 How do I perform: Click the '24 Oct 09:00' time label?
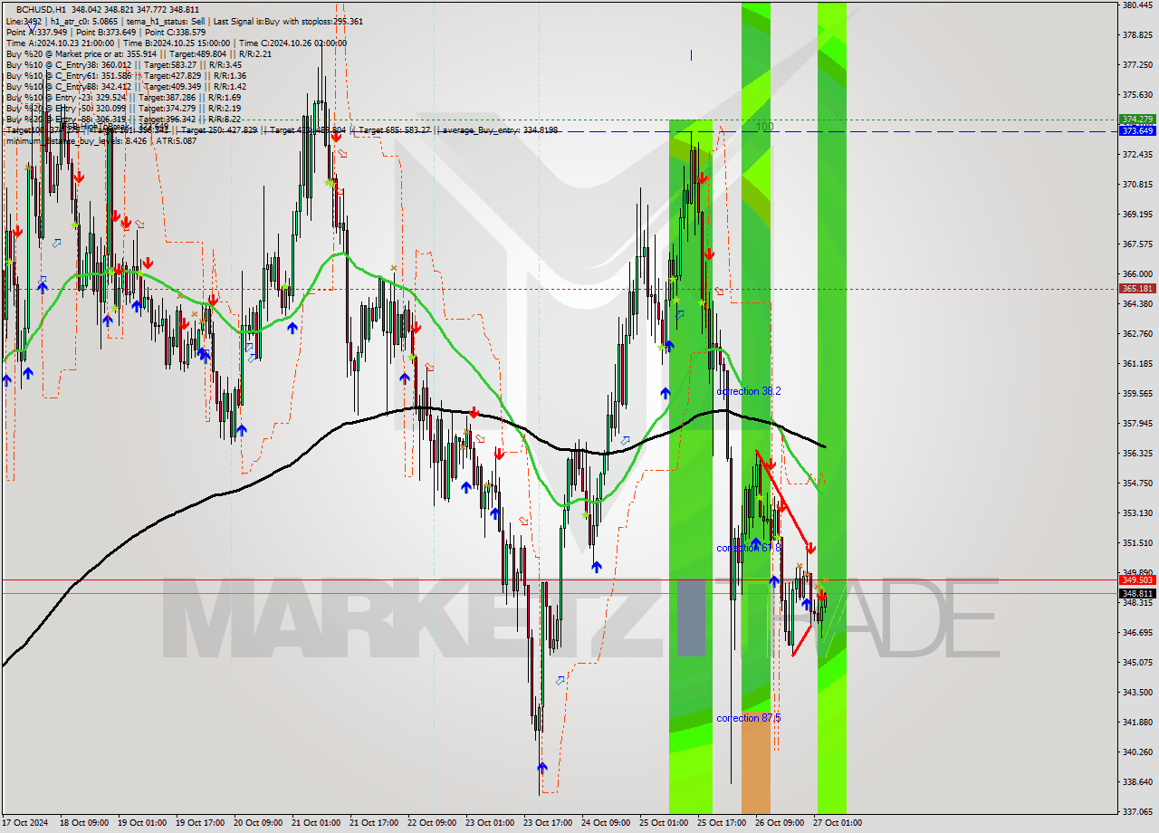[605, 823]
